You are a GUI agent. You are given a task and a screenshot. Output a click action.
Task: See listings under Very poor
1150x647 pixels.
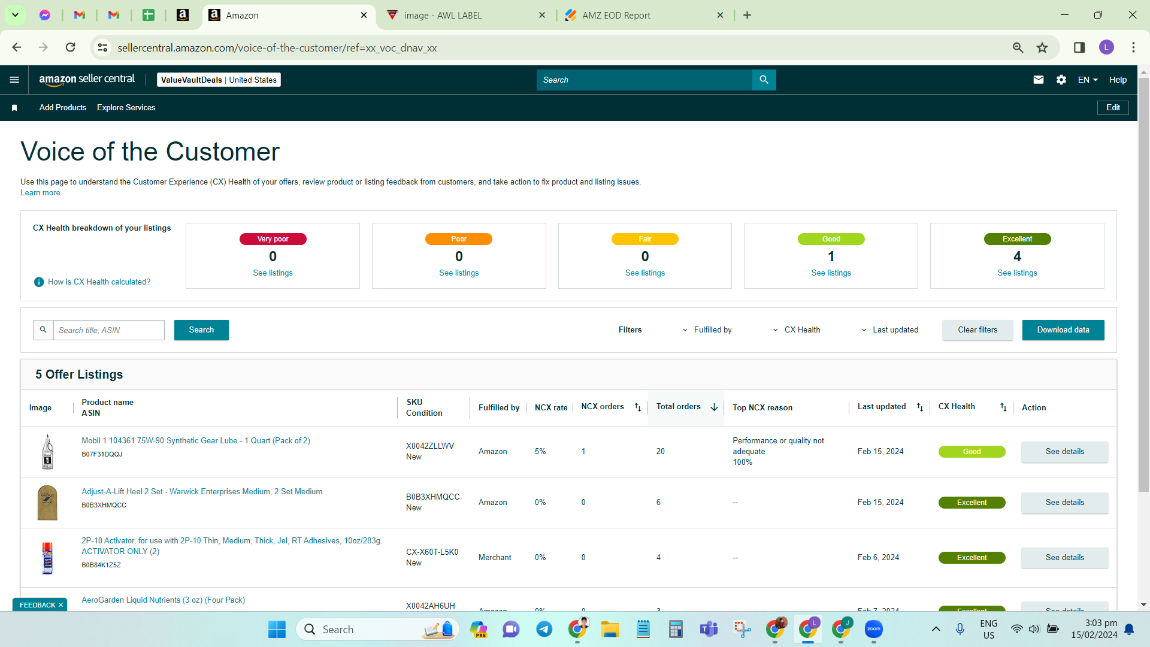pos(273,273)
